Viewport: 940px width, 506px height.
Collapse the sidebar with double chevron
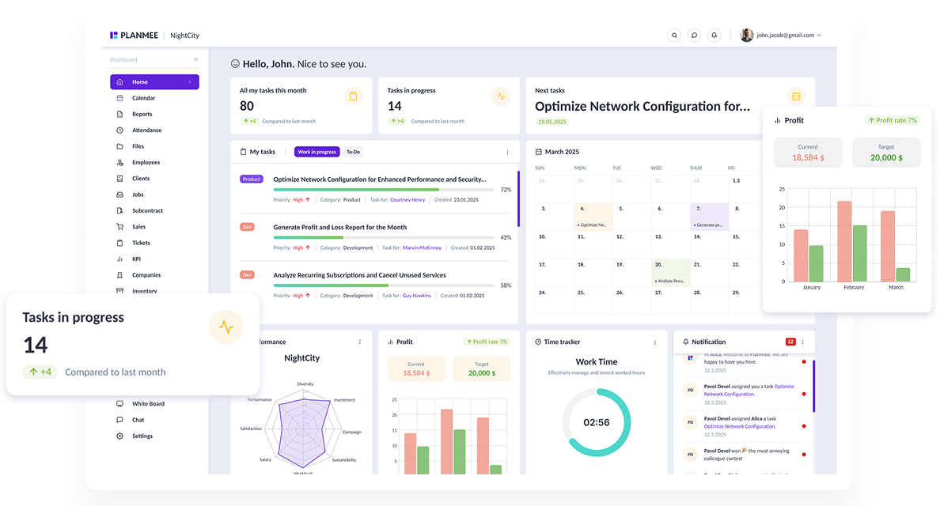click(x=196, y=60)
